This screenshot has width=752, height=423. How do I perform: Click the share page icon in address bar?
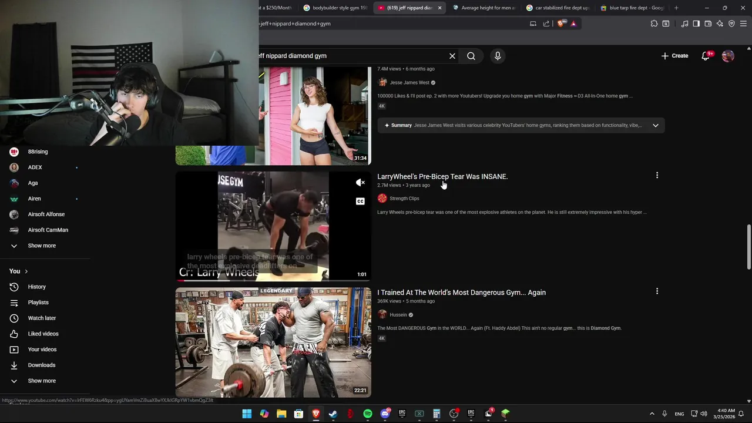point(546,23)
